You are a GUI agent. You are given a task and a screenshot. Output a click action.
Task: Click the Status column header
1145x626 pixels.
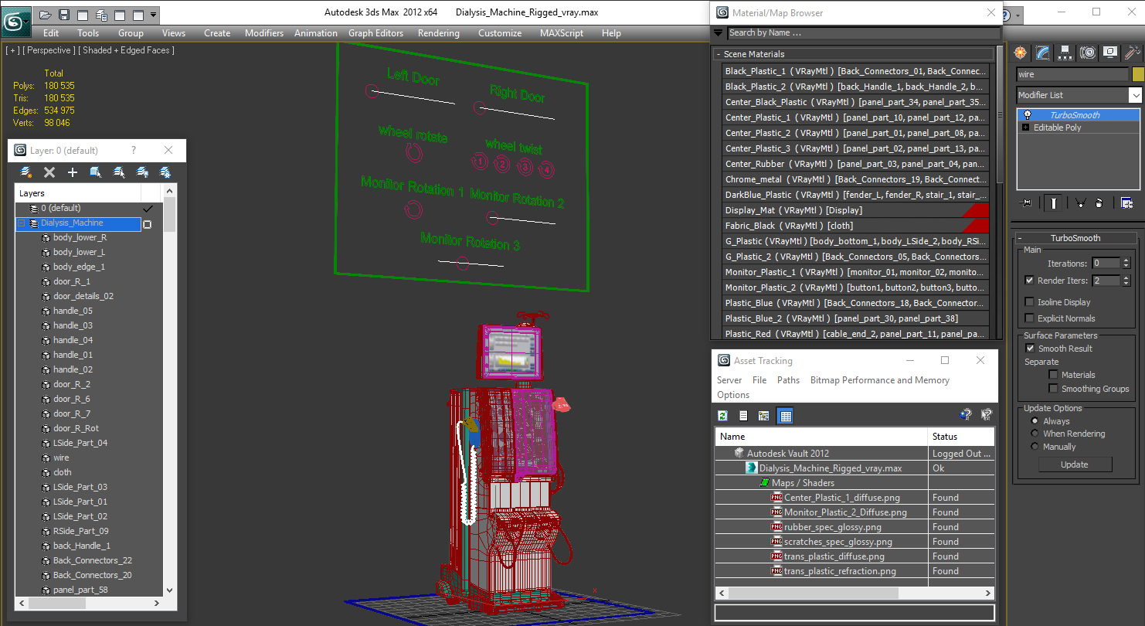click(x=961, y=437)
